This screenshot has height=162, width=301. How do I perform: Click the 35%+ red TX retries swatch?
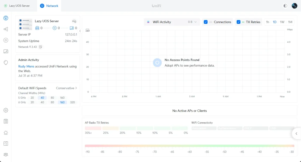point(93,128)
